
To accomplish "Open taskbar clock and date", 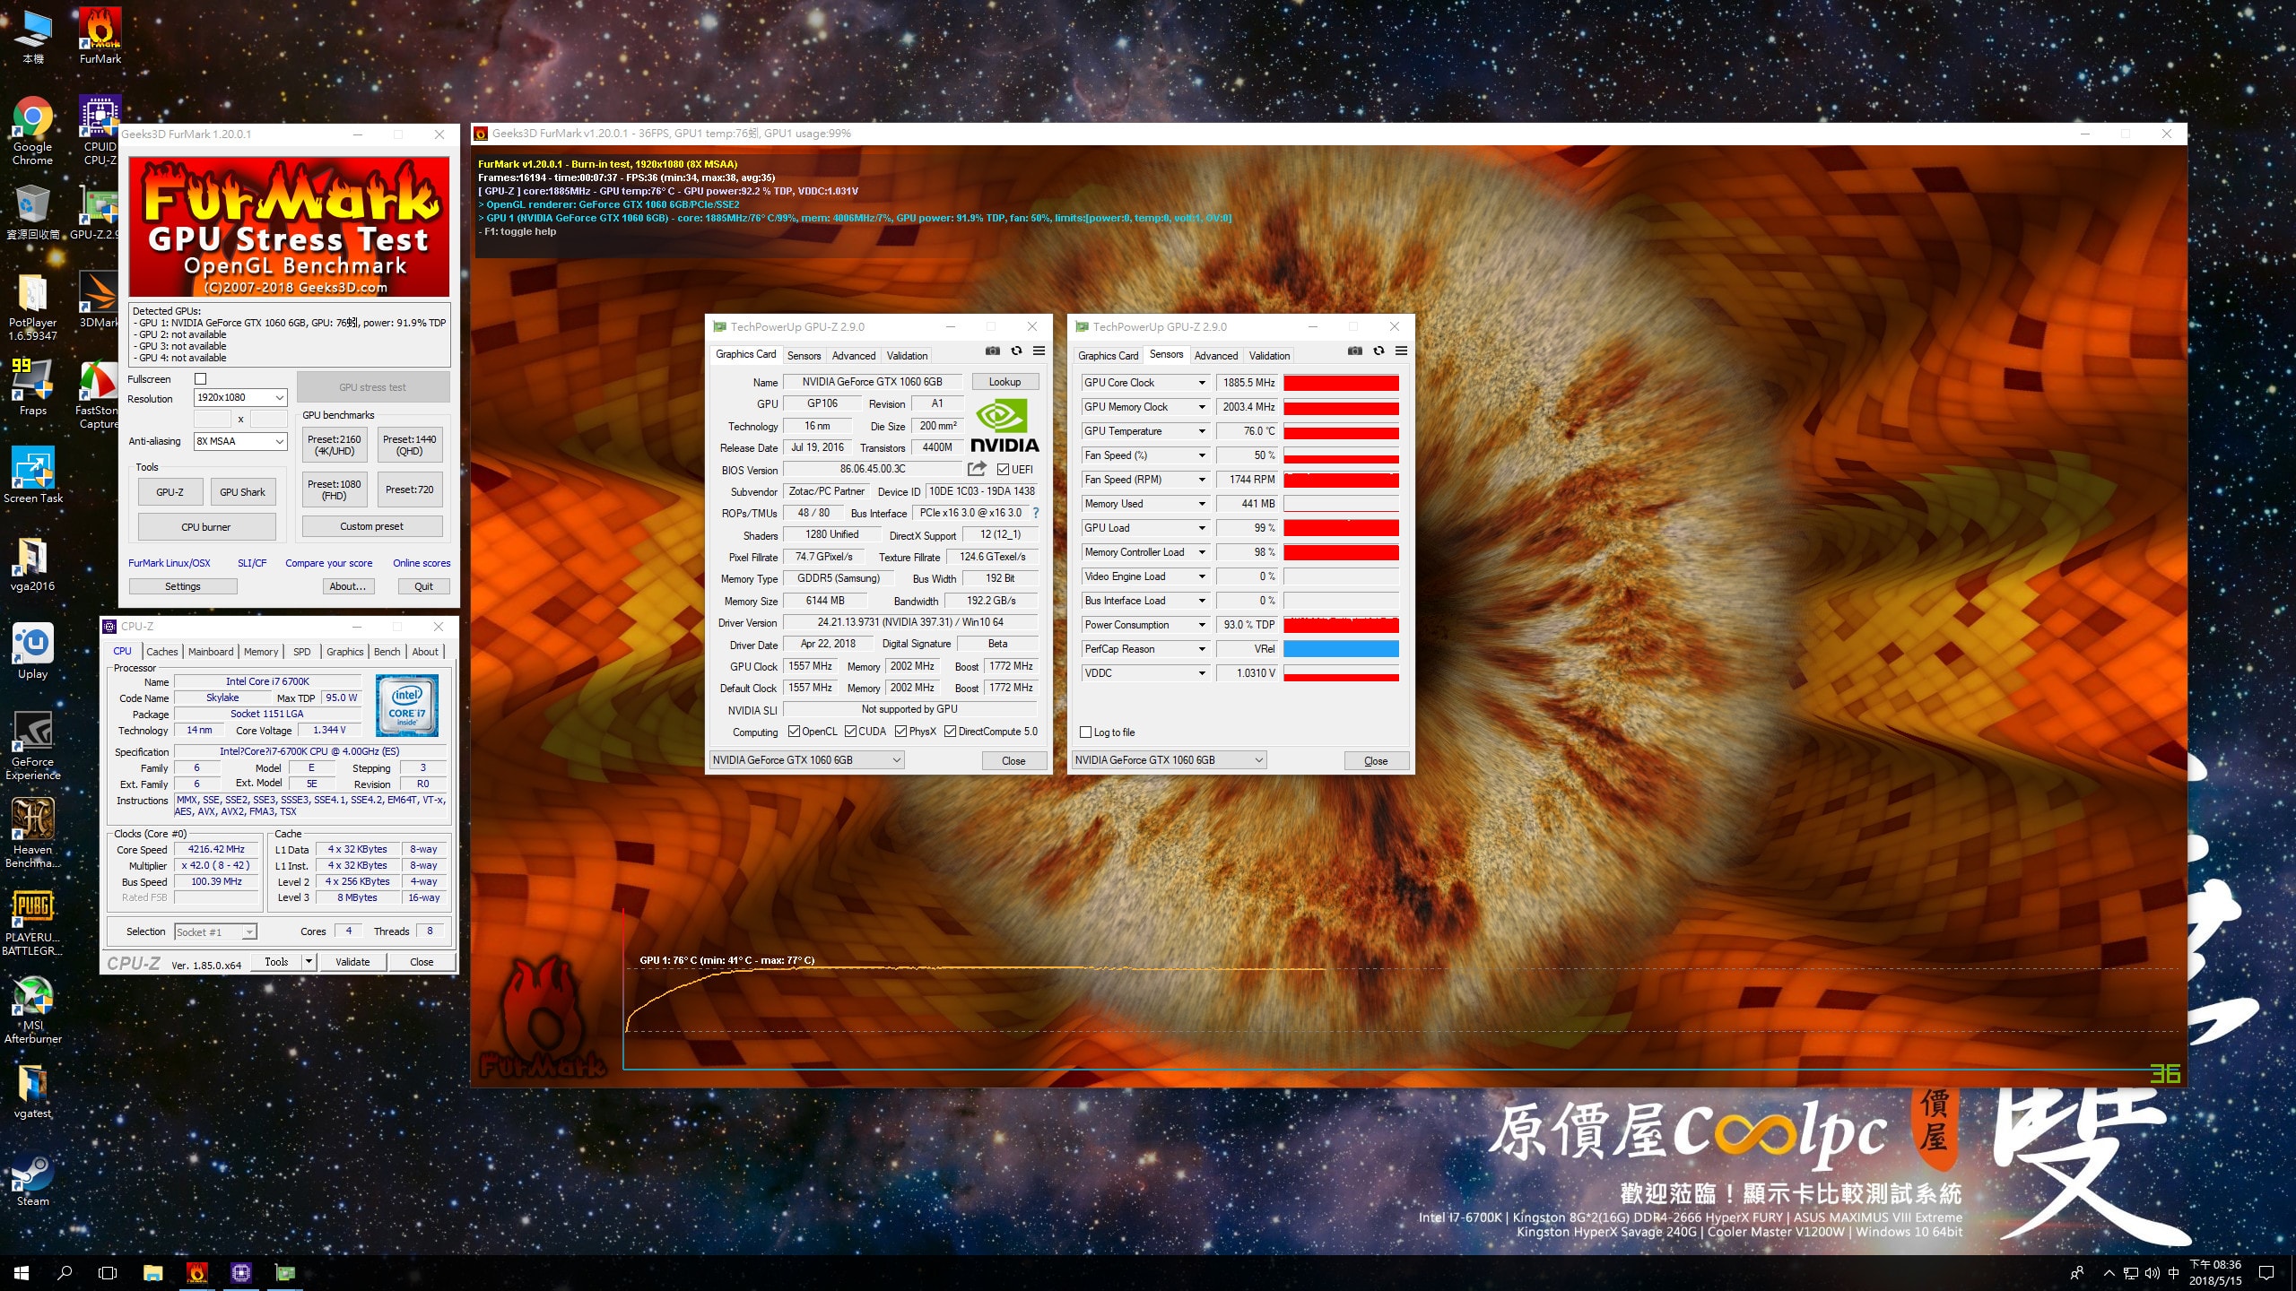I will [x=2215, y=1273].
